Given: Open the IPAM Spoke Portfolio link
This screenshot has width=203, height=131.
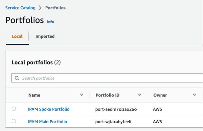Looking at the screenshot, I should (49, 109).
